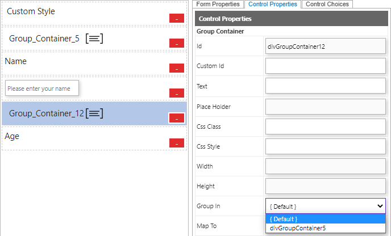Delete the Name label control

click(176, 68)
